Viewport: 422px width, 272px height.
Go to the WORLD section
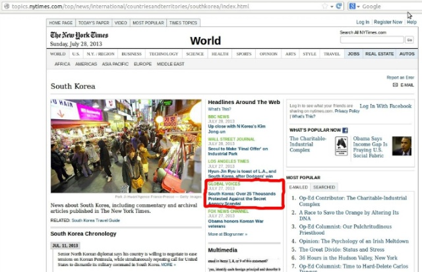pos(57,54)
